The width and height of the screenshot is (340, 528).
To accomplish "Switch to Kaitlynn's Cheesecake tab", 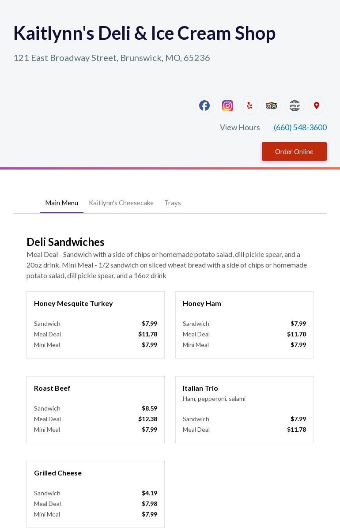I will pos(121,203).
